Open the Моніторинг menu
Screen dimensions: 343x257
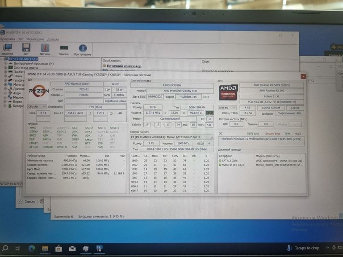[x=35, y=39]
